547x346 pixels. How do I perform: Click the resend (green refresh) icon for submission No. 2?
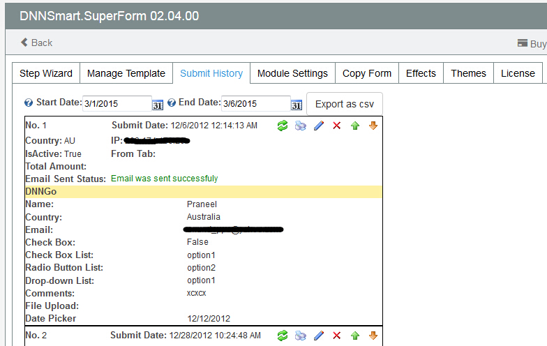point(283,336)
